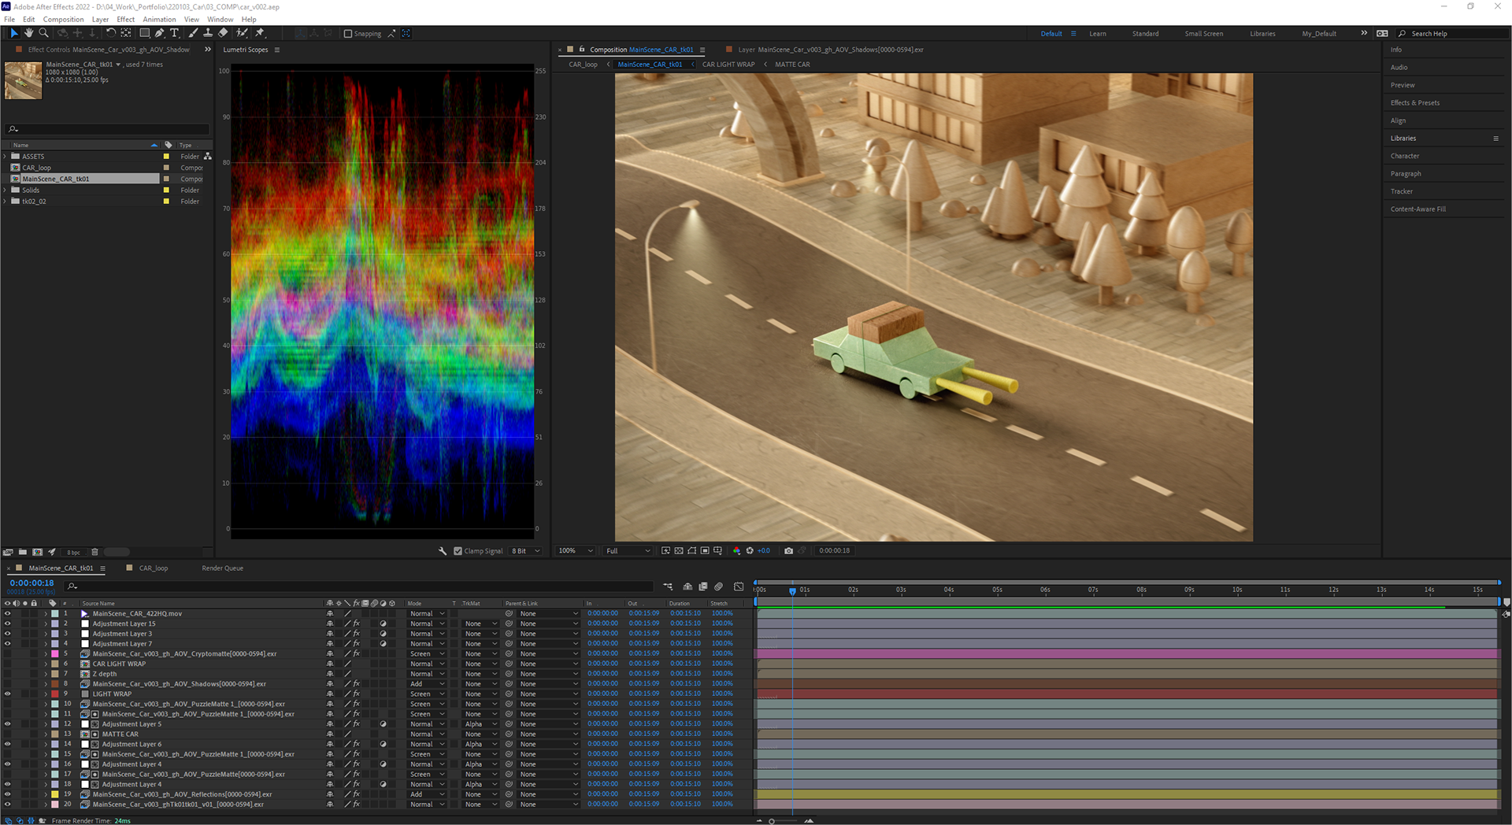The image size is (1512, 825).
Task: Switch to the Small Screen workspace
Action: 1203,34
